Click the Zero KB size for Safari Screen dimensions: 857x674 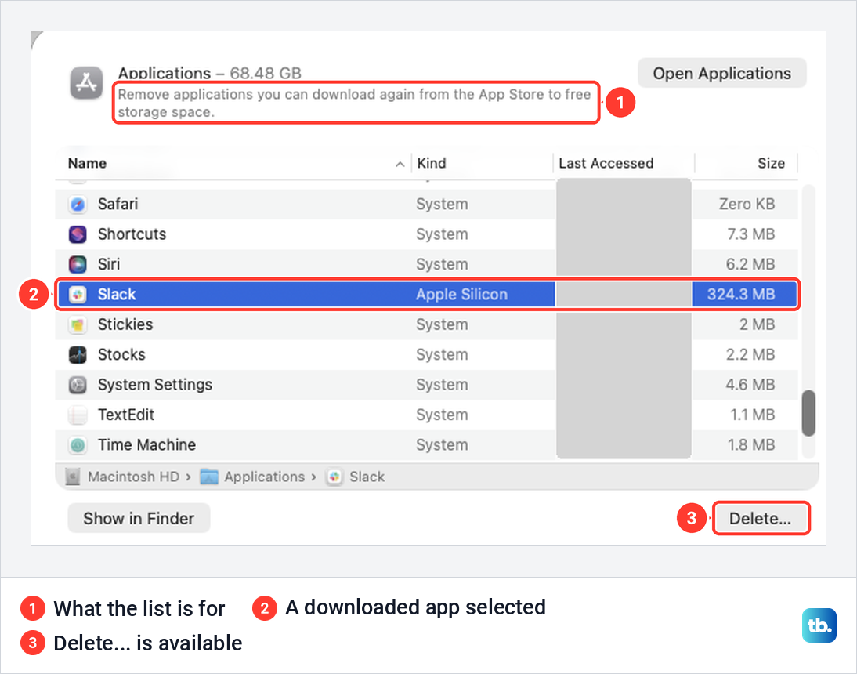[x=747, y=205]
